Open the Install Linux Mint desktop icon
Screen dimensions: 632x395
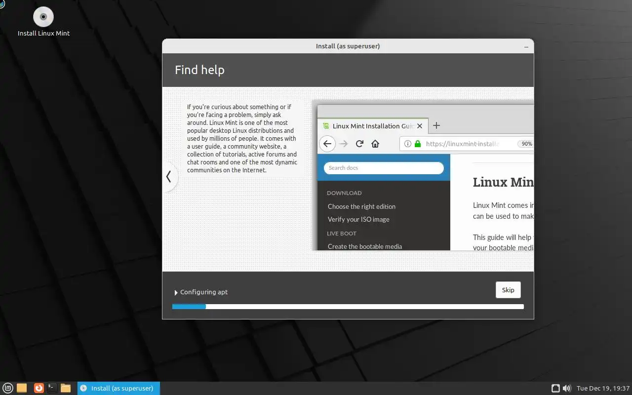(x=43, y=22)
